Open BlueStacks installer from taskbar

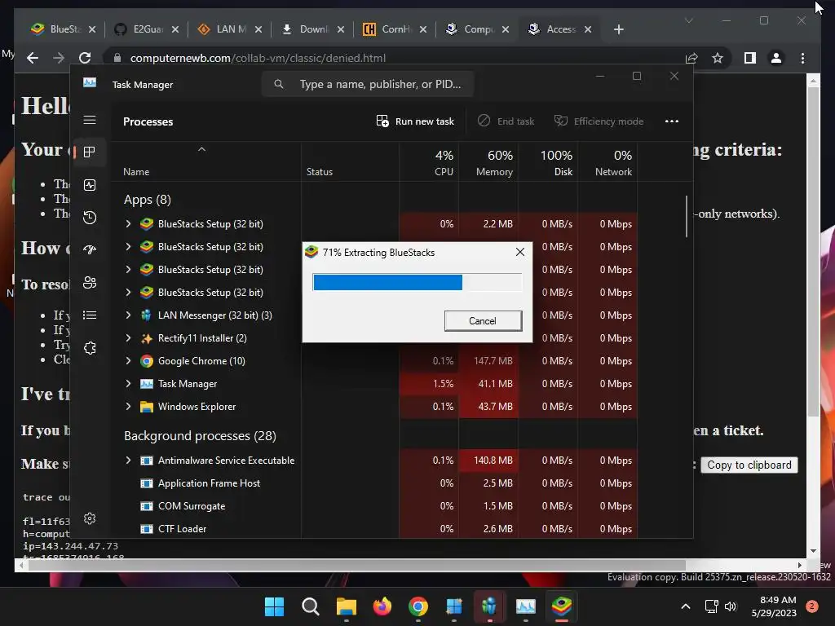(561, 606)
